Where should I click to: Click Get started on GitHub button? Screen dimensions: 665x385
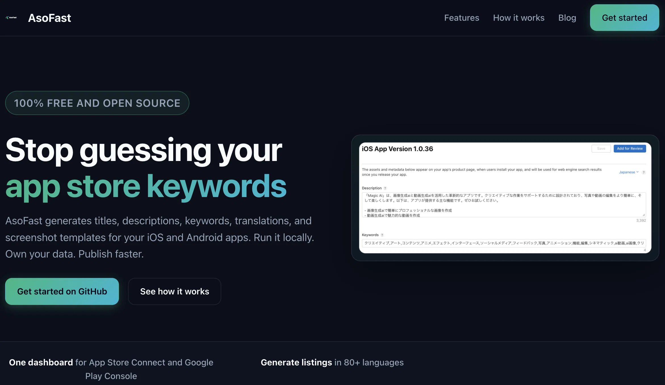tap(62, 291)
